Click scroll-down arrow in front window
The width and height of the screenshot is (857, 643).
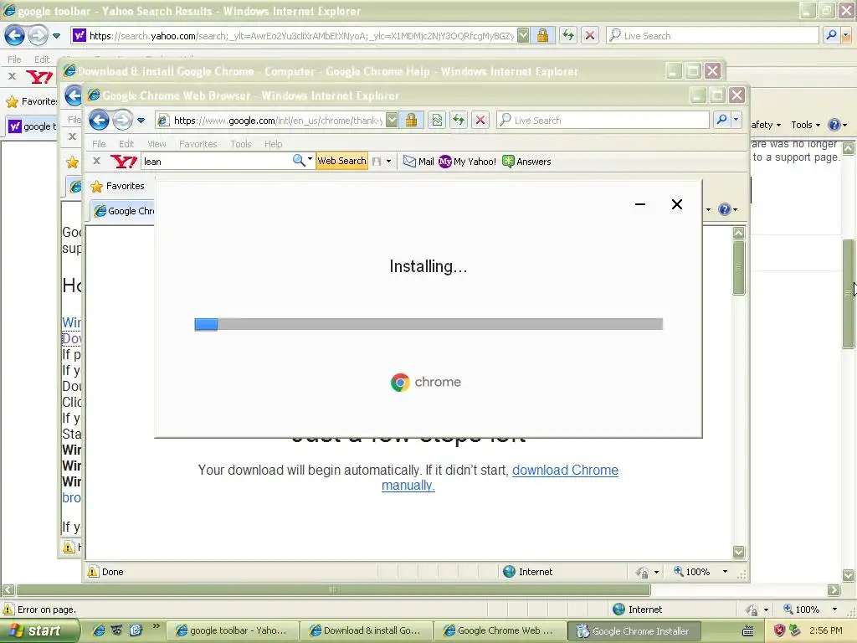pos(738,552)
